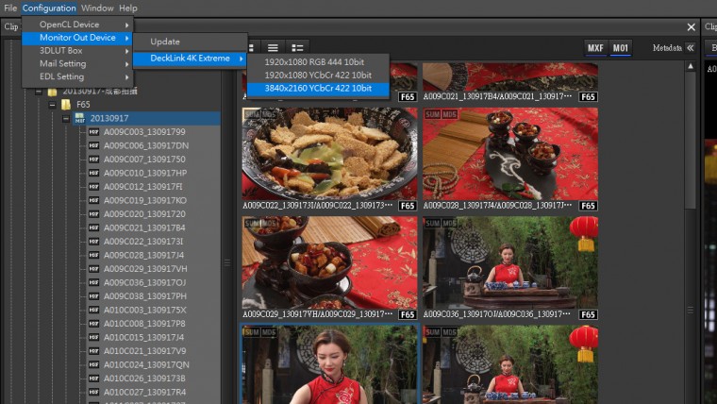The height and width of the screenshot is (404, 717).
Task: Select the A009C022 fried food dish thumbnail
Action: 329,151
